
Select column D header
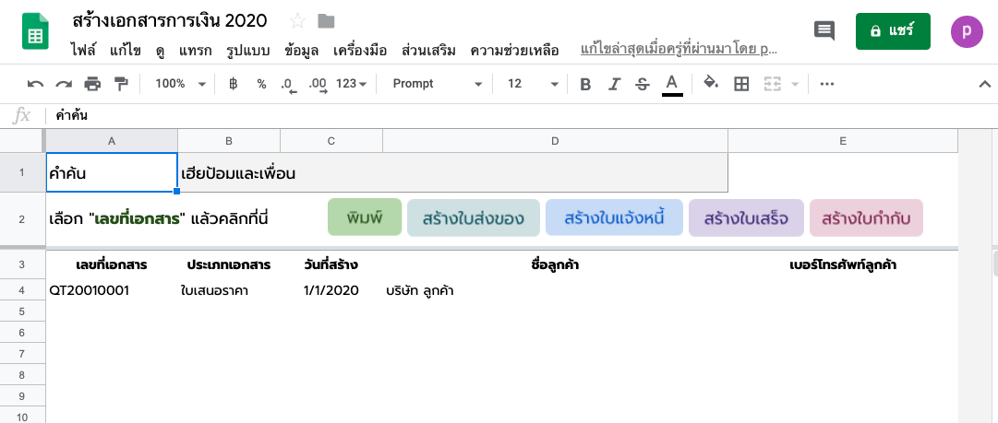(x=555, y=141)
